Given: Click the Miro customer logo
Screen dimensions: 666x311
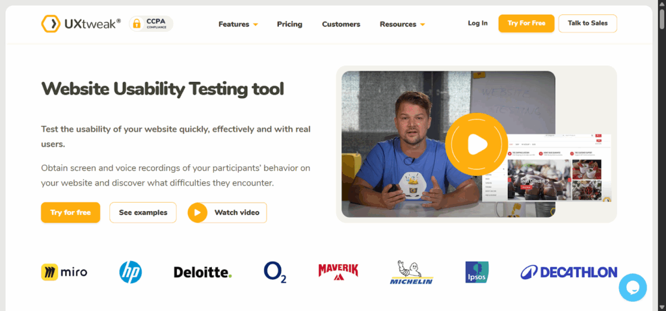Looking at the screenshot, I should (x=64, y=271).
